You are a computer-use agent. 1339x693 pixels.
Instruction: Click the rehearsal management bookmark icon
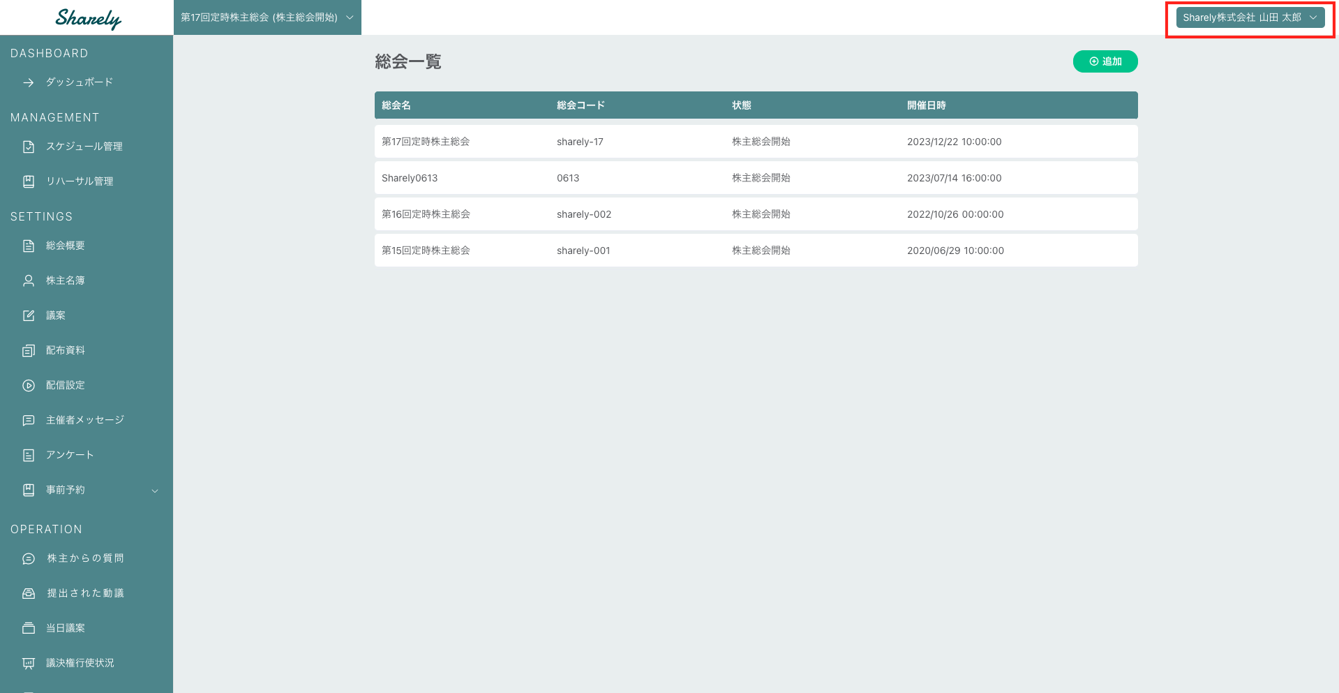(x=29, y=181)
